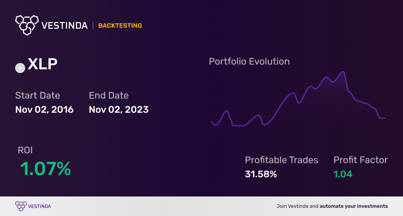Click the End Date label
Viewport: 403px width, 216px height.
click(x=109, y=95)
